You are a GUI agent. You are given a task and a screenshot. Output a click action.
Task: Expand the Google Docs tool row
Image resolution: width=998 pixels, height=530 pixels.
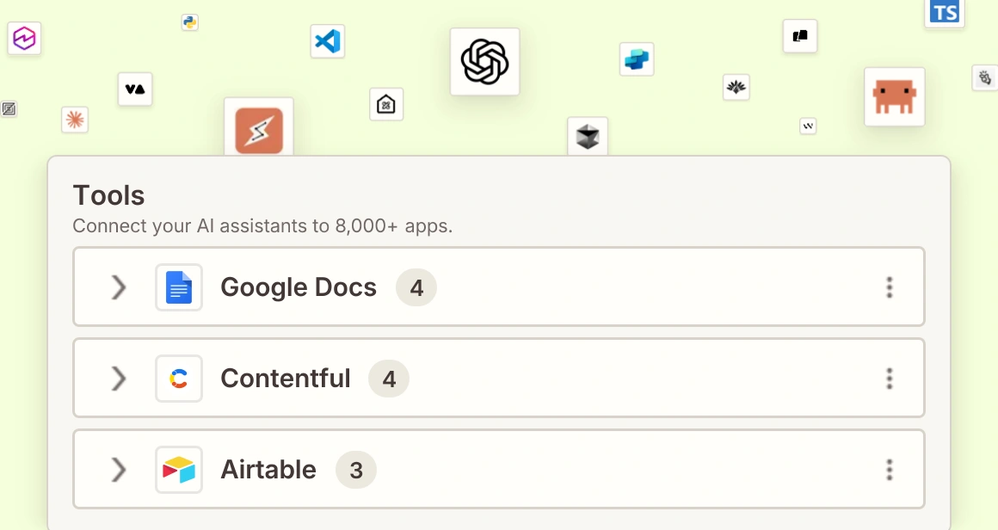click(x=119, y=287)
